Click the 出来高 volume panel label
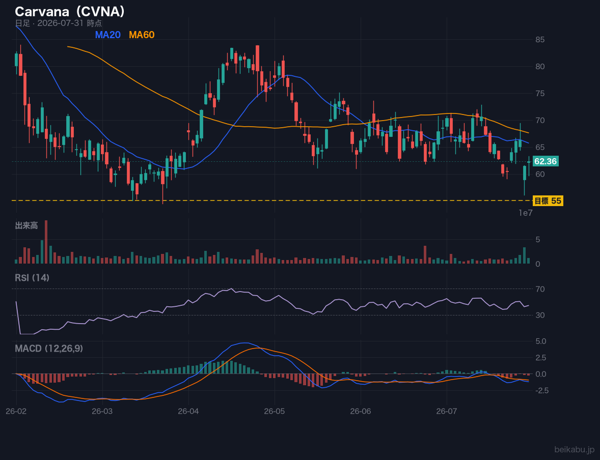Image resolution: width=600 pixels, height=460 pixels. 26,225
